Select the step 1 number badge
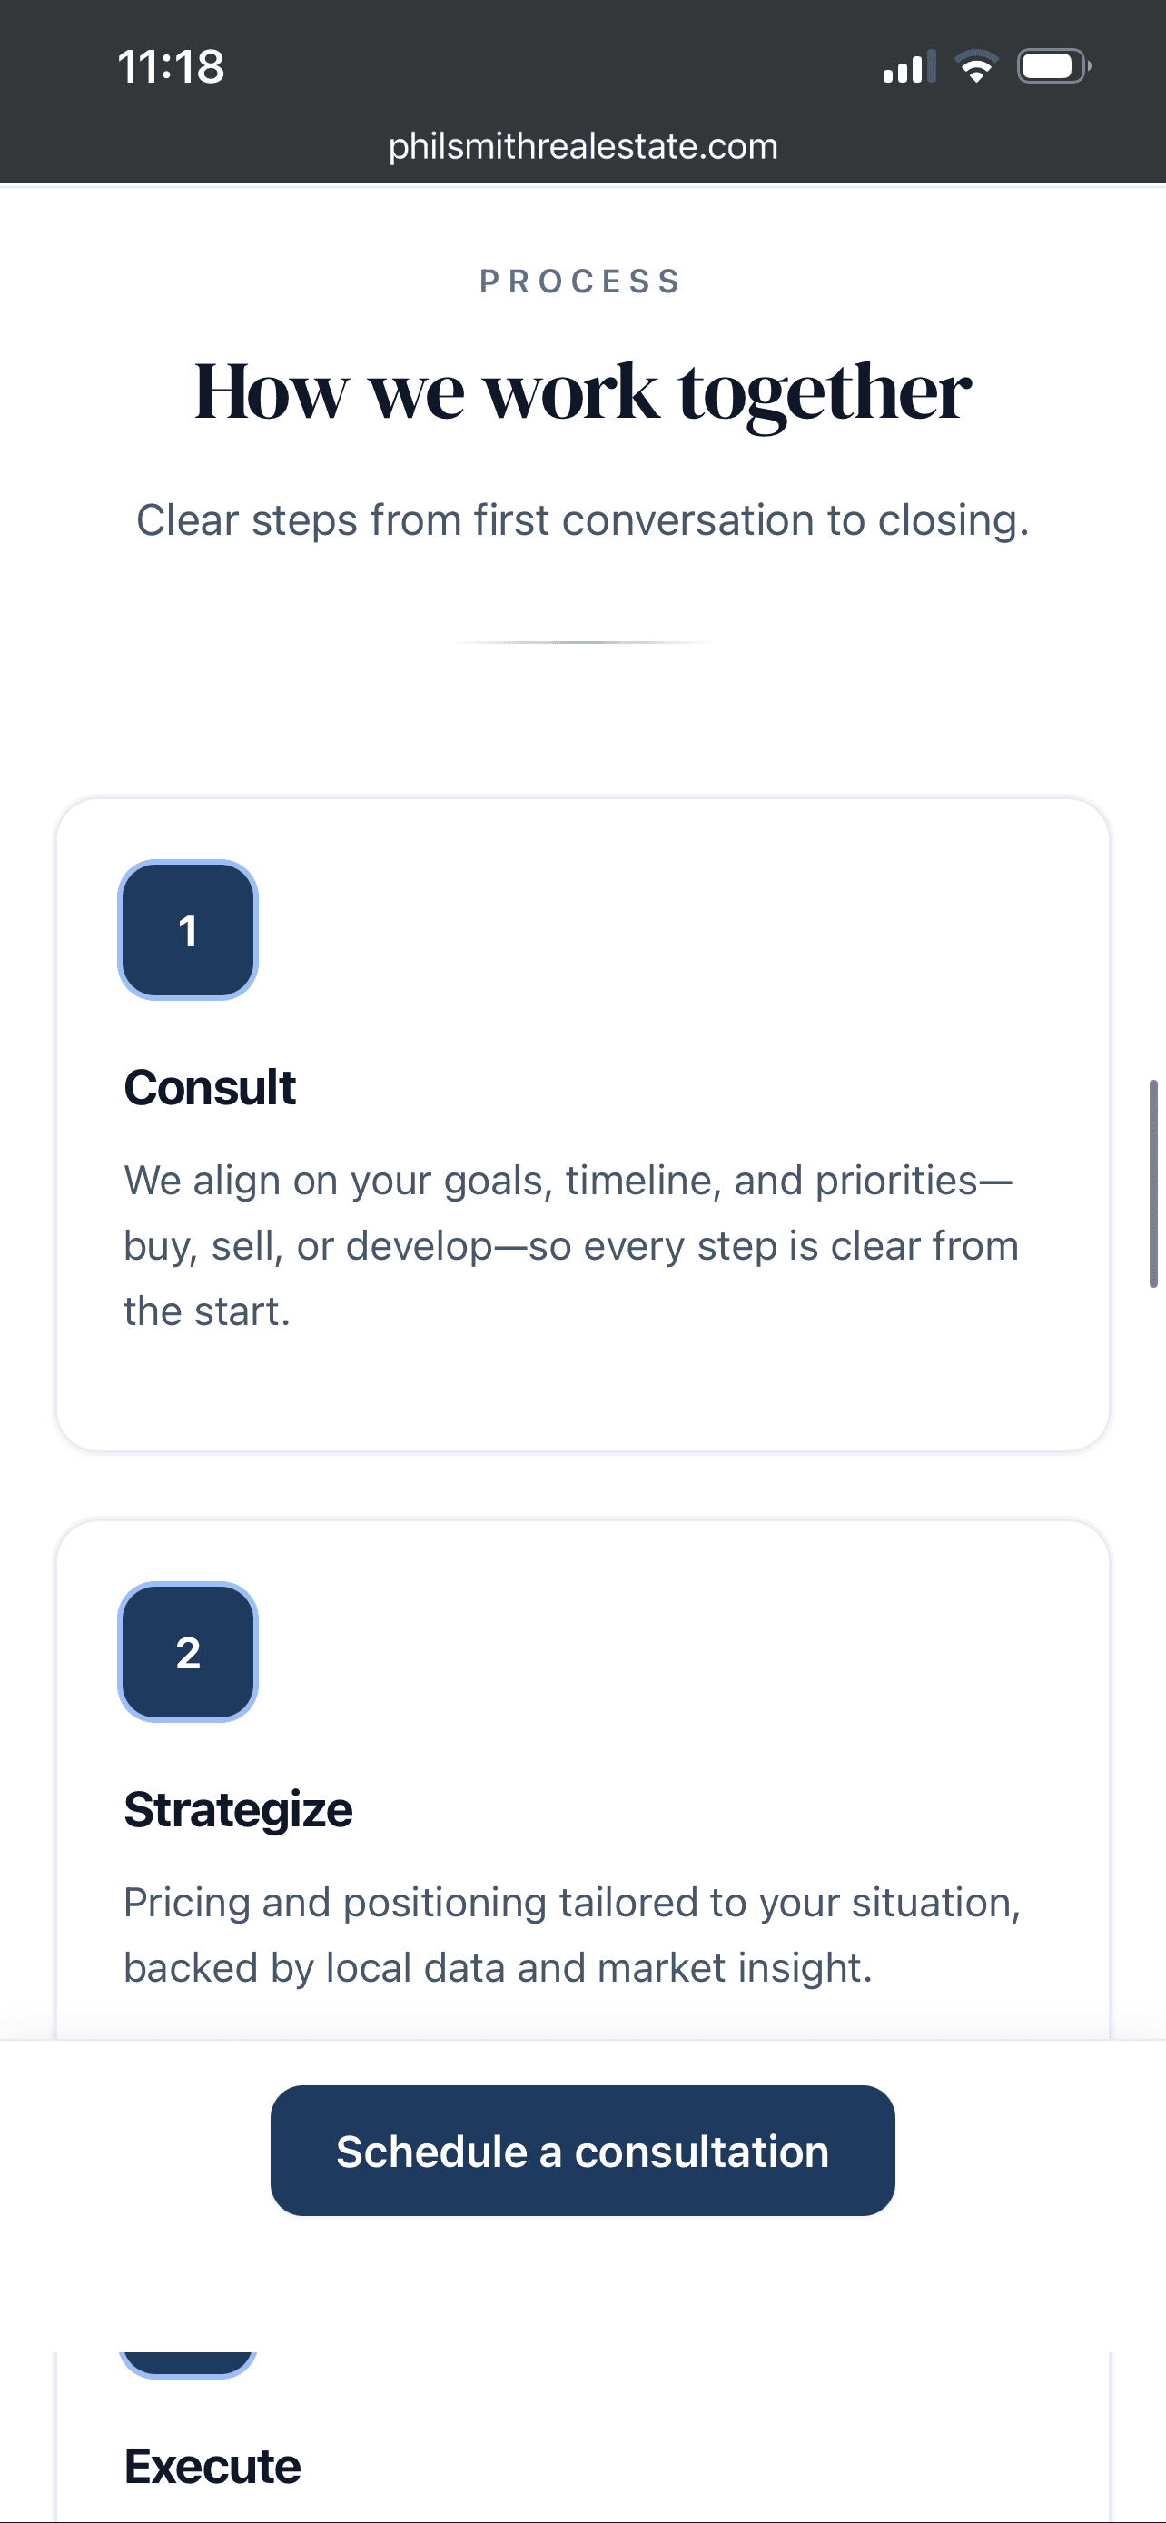 pos(188,930)
